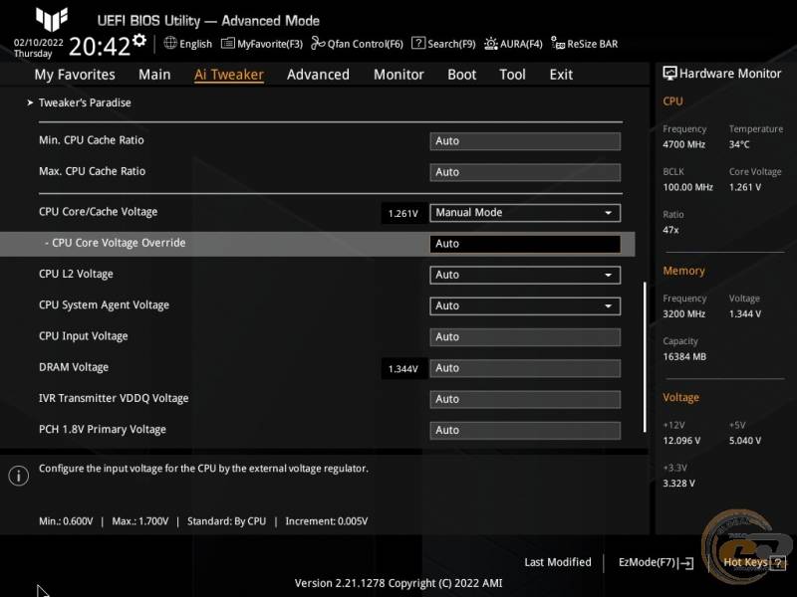Click the settings list scrollbar
The width and height of the screenshot is (797, 597).
[645, 357]
